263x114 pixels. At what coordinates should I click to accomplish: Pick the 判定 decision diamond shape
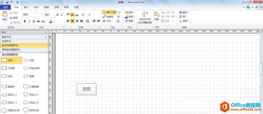[26, 60]
